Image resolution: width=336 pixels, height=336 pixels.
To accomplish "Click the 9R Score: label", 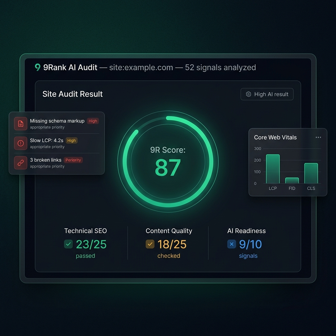I will click(168, 150).
